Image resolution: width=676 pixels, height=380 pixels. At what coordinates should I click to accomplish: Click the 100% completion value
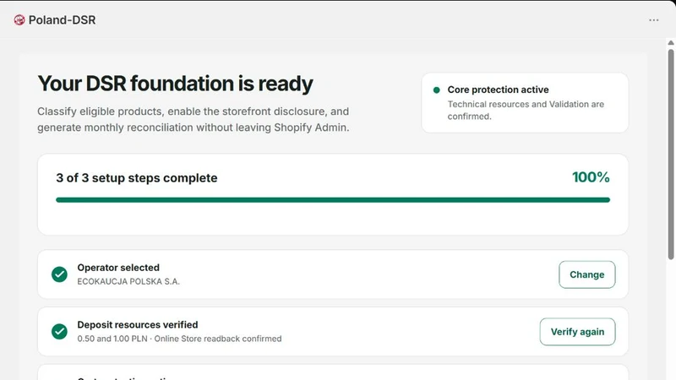[591, 177]
